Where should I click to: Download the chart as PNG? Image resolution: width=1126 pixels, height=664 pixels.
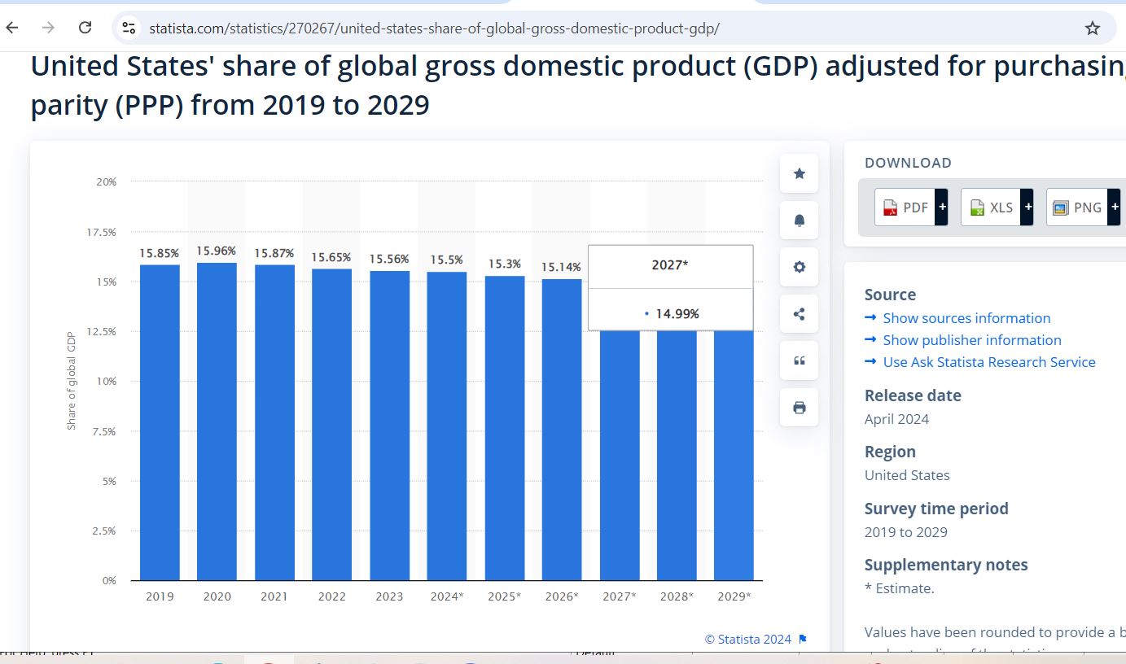pos(1076,207)
